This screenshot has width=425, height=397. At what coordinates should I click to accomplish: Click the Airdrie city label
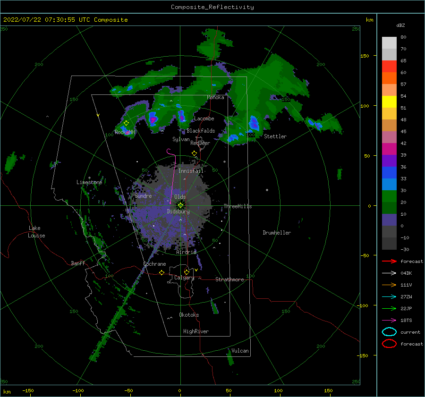coord(186,252)
